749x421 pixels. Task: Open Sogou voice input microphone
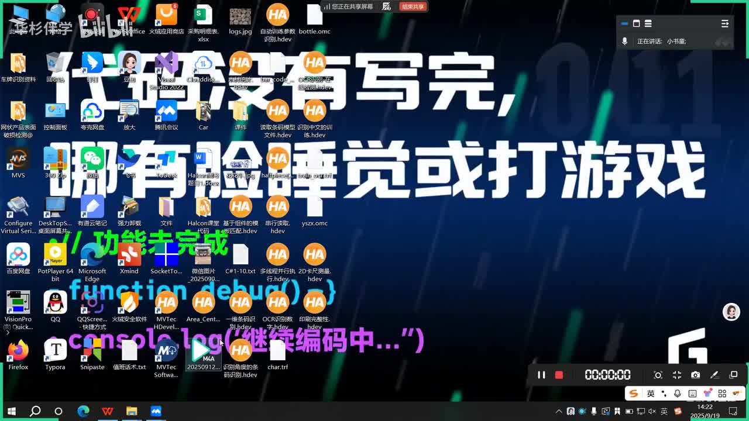(x=678, y=394)
